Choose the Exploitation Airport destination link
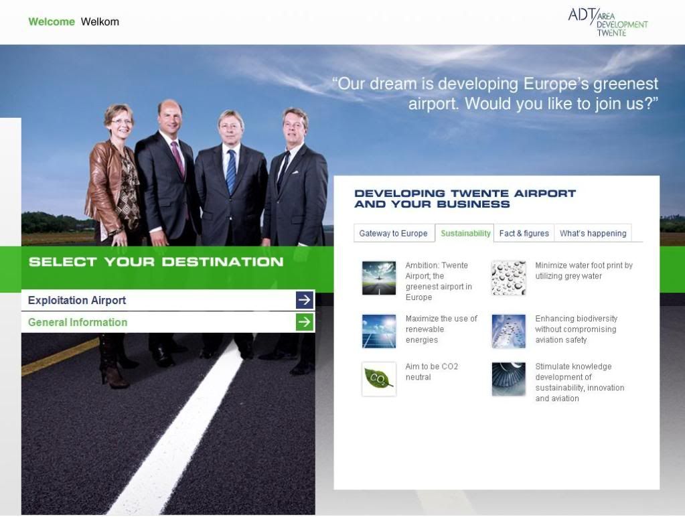 click(77, 300)
